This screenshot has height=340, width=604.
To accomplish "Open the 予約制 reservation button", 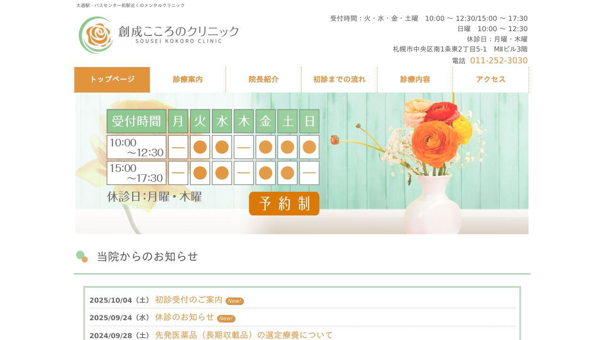I will pos(284,204).
